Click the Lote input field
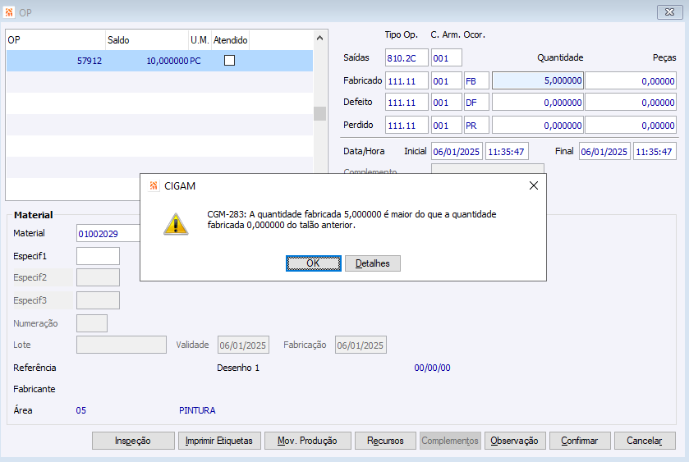The height and width of the screenshot is (462, 689). (122, 345)
